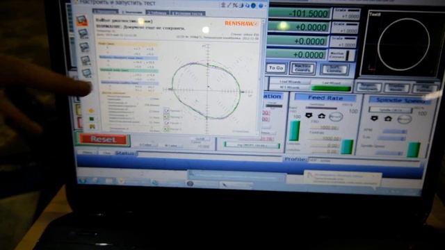
Task: Click the G-Codes button beside Reset
Action: click(x=147, y=145)
